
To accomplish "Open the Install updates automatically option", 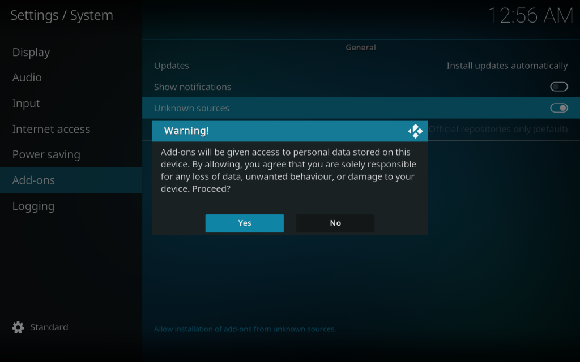I will coord(506,66).
